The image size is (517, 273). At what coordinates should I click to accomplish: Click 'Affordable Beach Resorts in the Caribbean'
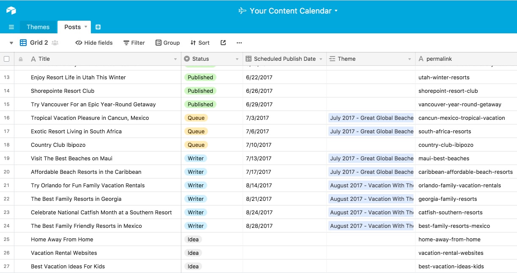(86, 172)
